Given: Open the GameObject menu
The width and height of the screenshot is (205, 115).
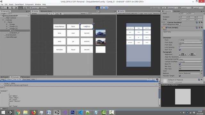Looking at the screenshot, I should [19, 4].
